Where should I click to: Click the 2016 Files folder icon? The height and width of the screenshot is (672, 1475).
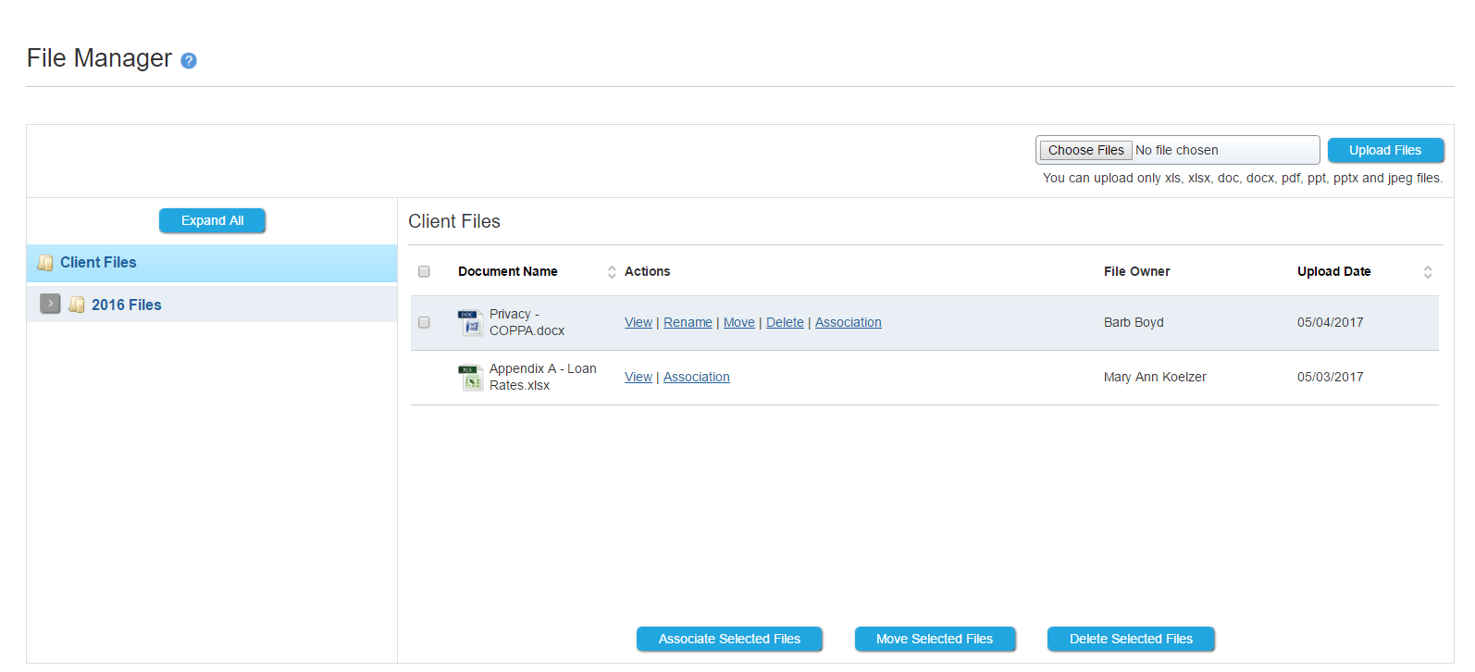(x=77, y=305)
